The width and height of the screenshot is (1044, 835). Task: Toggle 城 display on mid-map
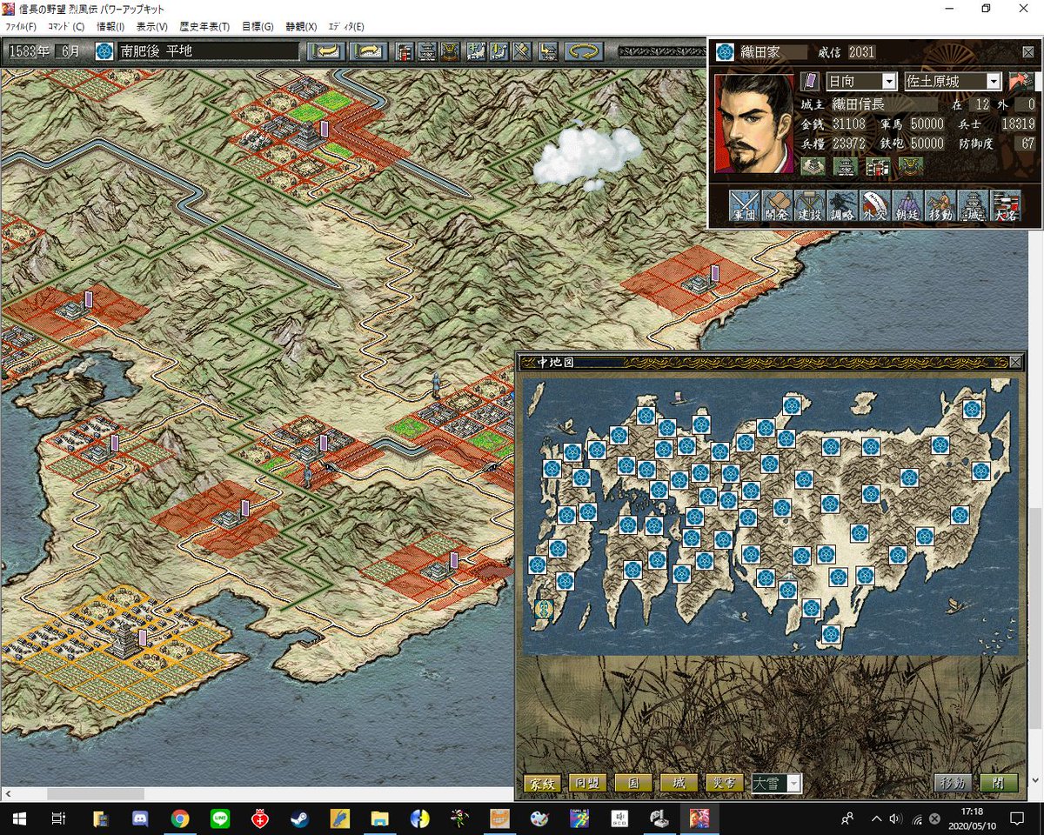pos(679,783)
